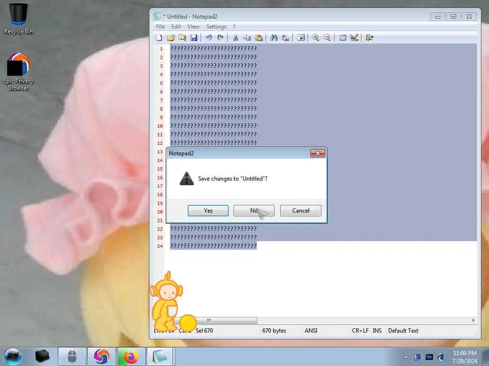Click the ANSI encoding status entry
The width and height of the screenshot is (489, 366).
pyautogui.click(x=311, y=331)
